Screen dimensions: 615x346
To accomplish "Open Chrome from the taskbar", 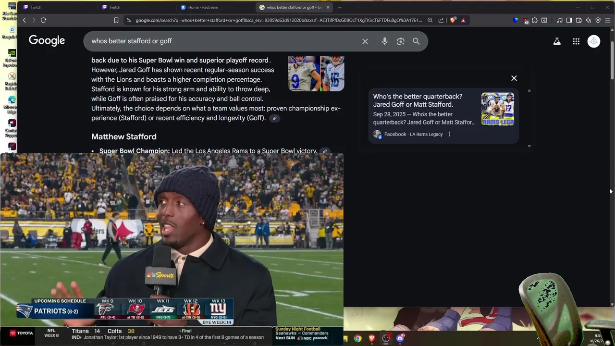I will point(358,338).
